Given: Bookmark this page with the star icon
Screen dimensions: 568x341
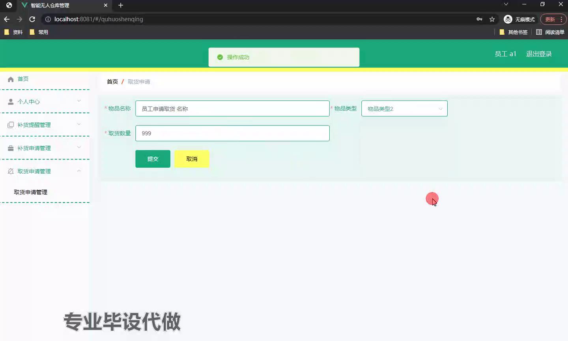Looking at the screenshot, I should pos(492,19).
